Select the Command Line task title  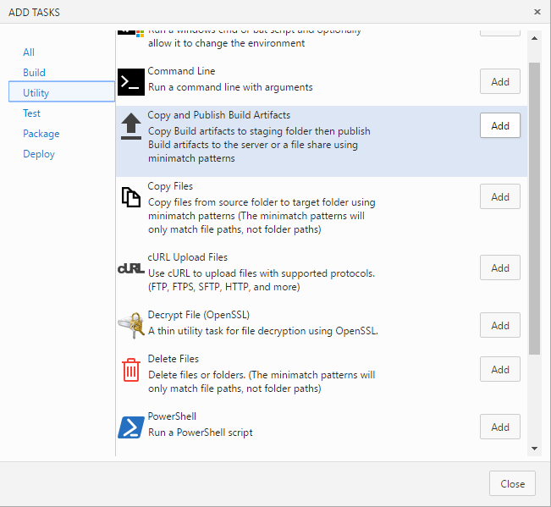pyautogui.click(x=181, y=71)
